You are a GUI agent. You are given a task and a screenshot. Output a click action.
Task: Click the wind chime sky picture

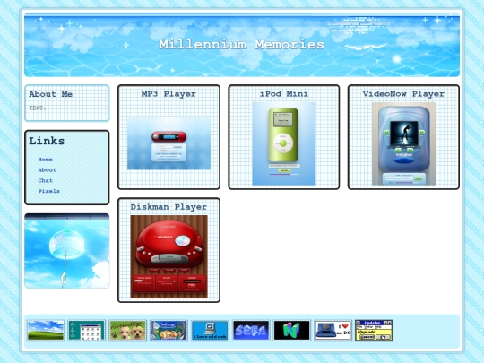[67, 251]
